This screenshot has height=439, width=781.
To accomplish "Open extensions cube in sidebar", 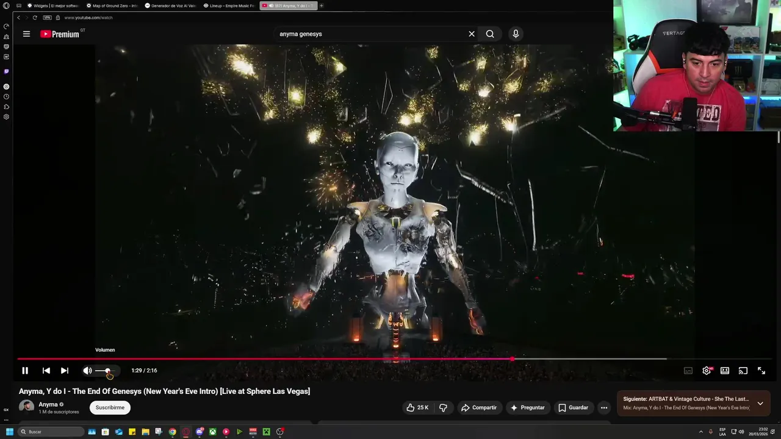I will pos(6,107).
